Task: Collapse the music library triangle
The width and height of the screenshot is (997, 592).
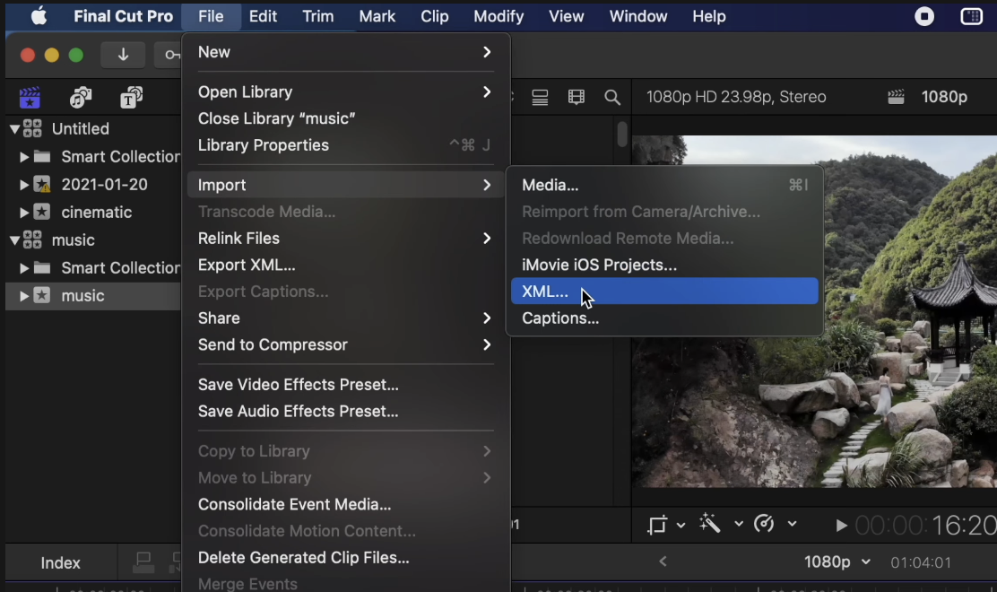Action: click(14, 240)
